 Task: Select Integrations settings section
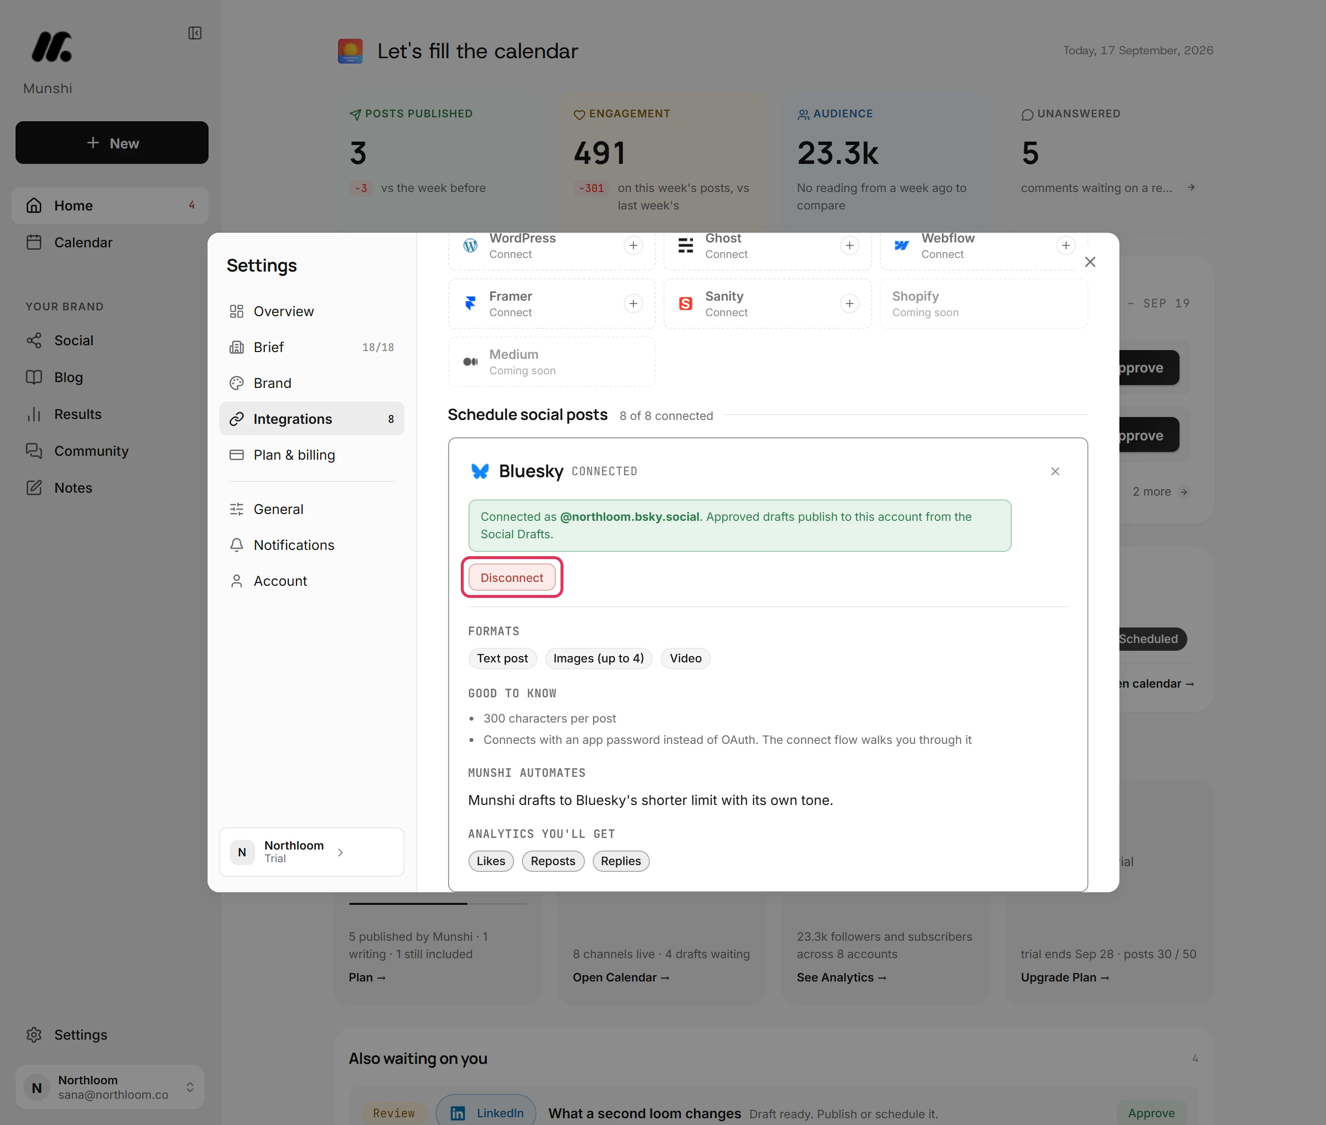coord(311,419)
